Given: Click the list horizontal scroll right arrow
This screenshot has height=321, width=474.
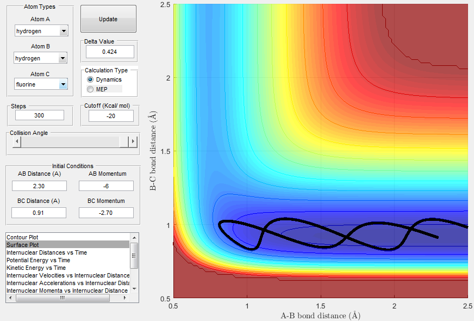Looking at the screenshot, I should [125, 298].
